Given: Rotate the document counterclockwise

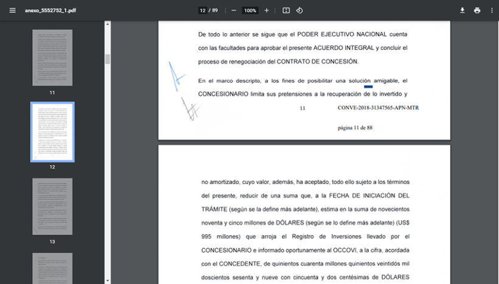Looking at the screenshot, I should point(299,10).
